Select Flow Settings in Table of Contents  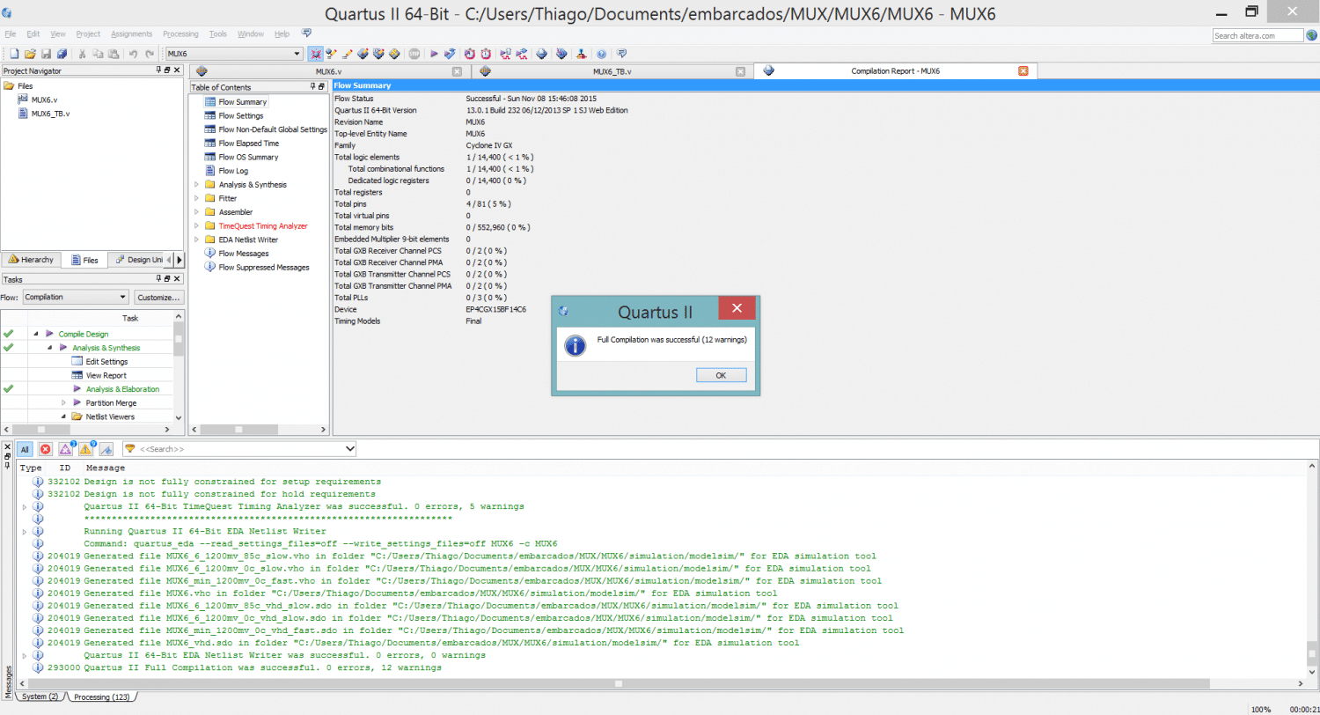[x=240, y=115]
